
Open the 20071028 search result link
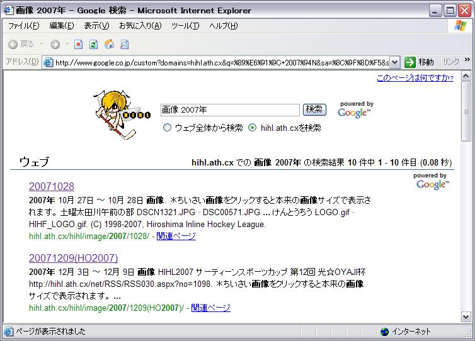click(52, 186)
